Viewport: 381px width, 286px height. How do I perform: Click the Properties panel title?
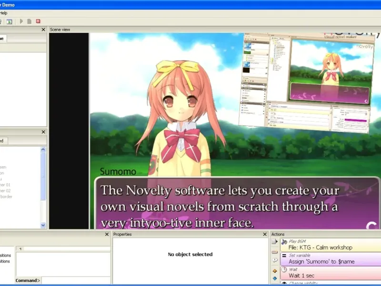(122, 234)
